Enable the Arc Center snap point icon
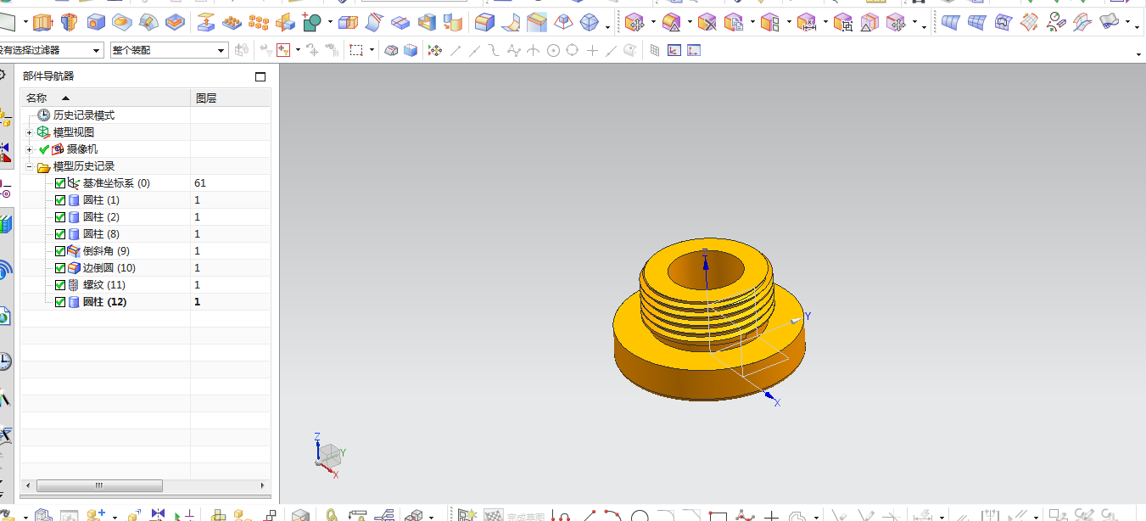1146x521 pixels. coord(553,51)
